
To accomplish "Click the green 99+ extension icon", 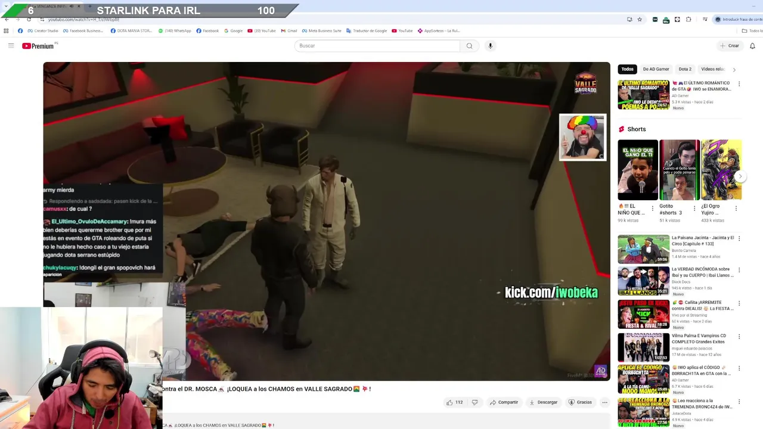I will click(x=666, y=20).
